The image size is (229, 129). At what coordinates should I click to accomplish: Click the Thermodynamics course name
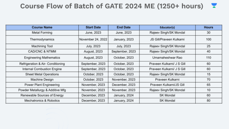coord(42,39)
